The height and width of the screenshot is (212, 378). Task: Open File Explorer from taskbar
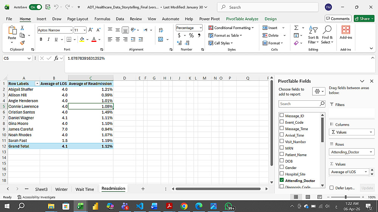51,206
